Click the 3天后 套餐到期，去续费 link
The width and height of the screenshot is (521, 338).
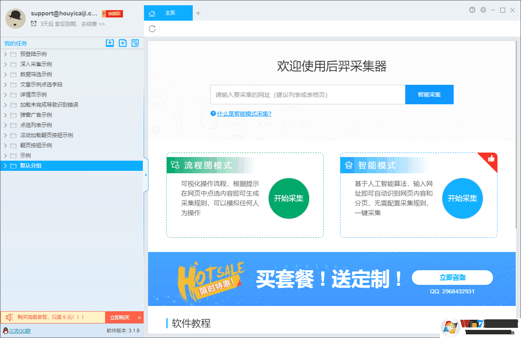tap(72, 24)
